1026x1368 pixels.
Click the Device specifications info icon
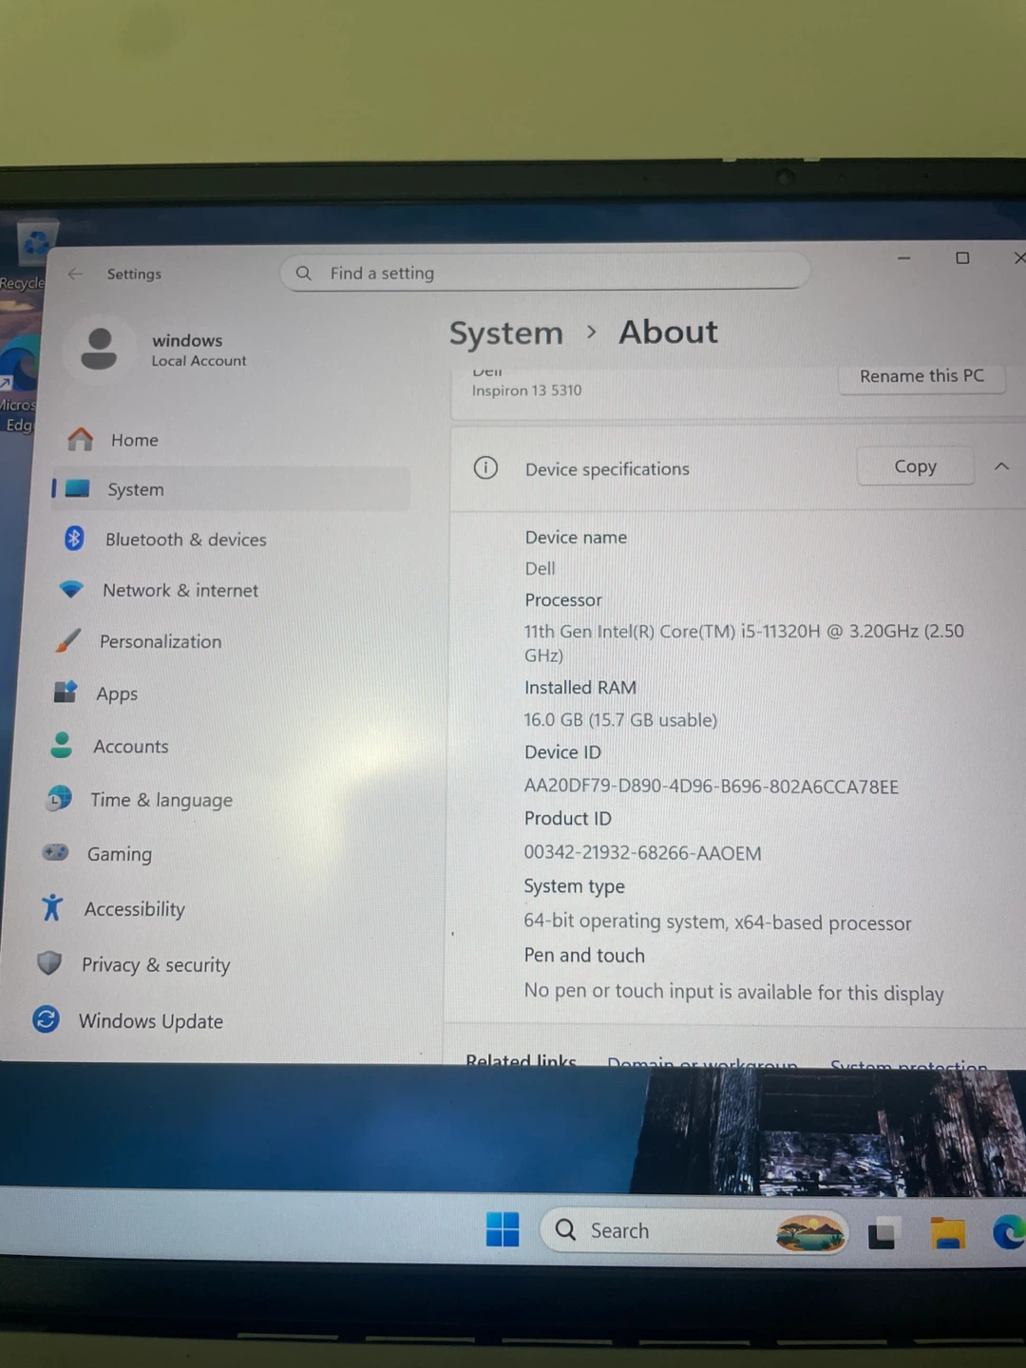click(x=485, y=467)
